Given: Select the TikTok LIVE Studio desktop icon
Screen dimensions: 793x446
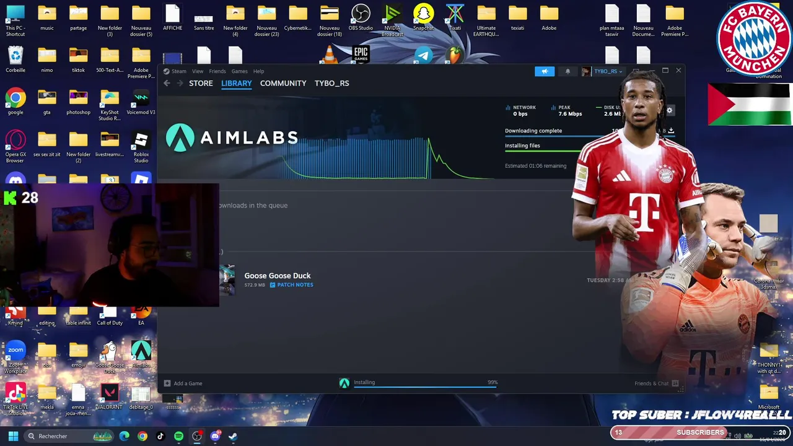Looking at the screenshot, I should coord(15,400).
